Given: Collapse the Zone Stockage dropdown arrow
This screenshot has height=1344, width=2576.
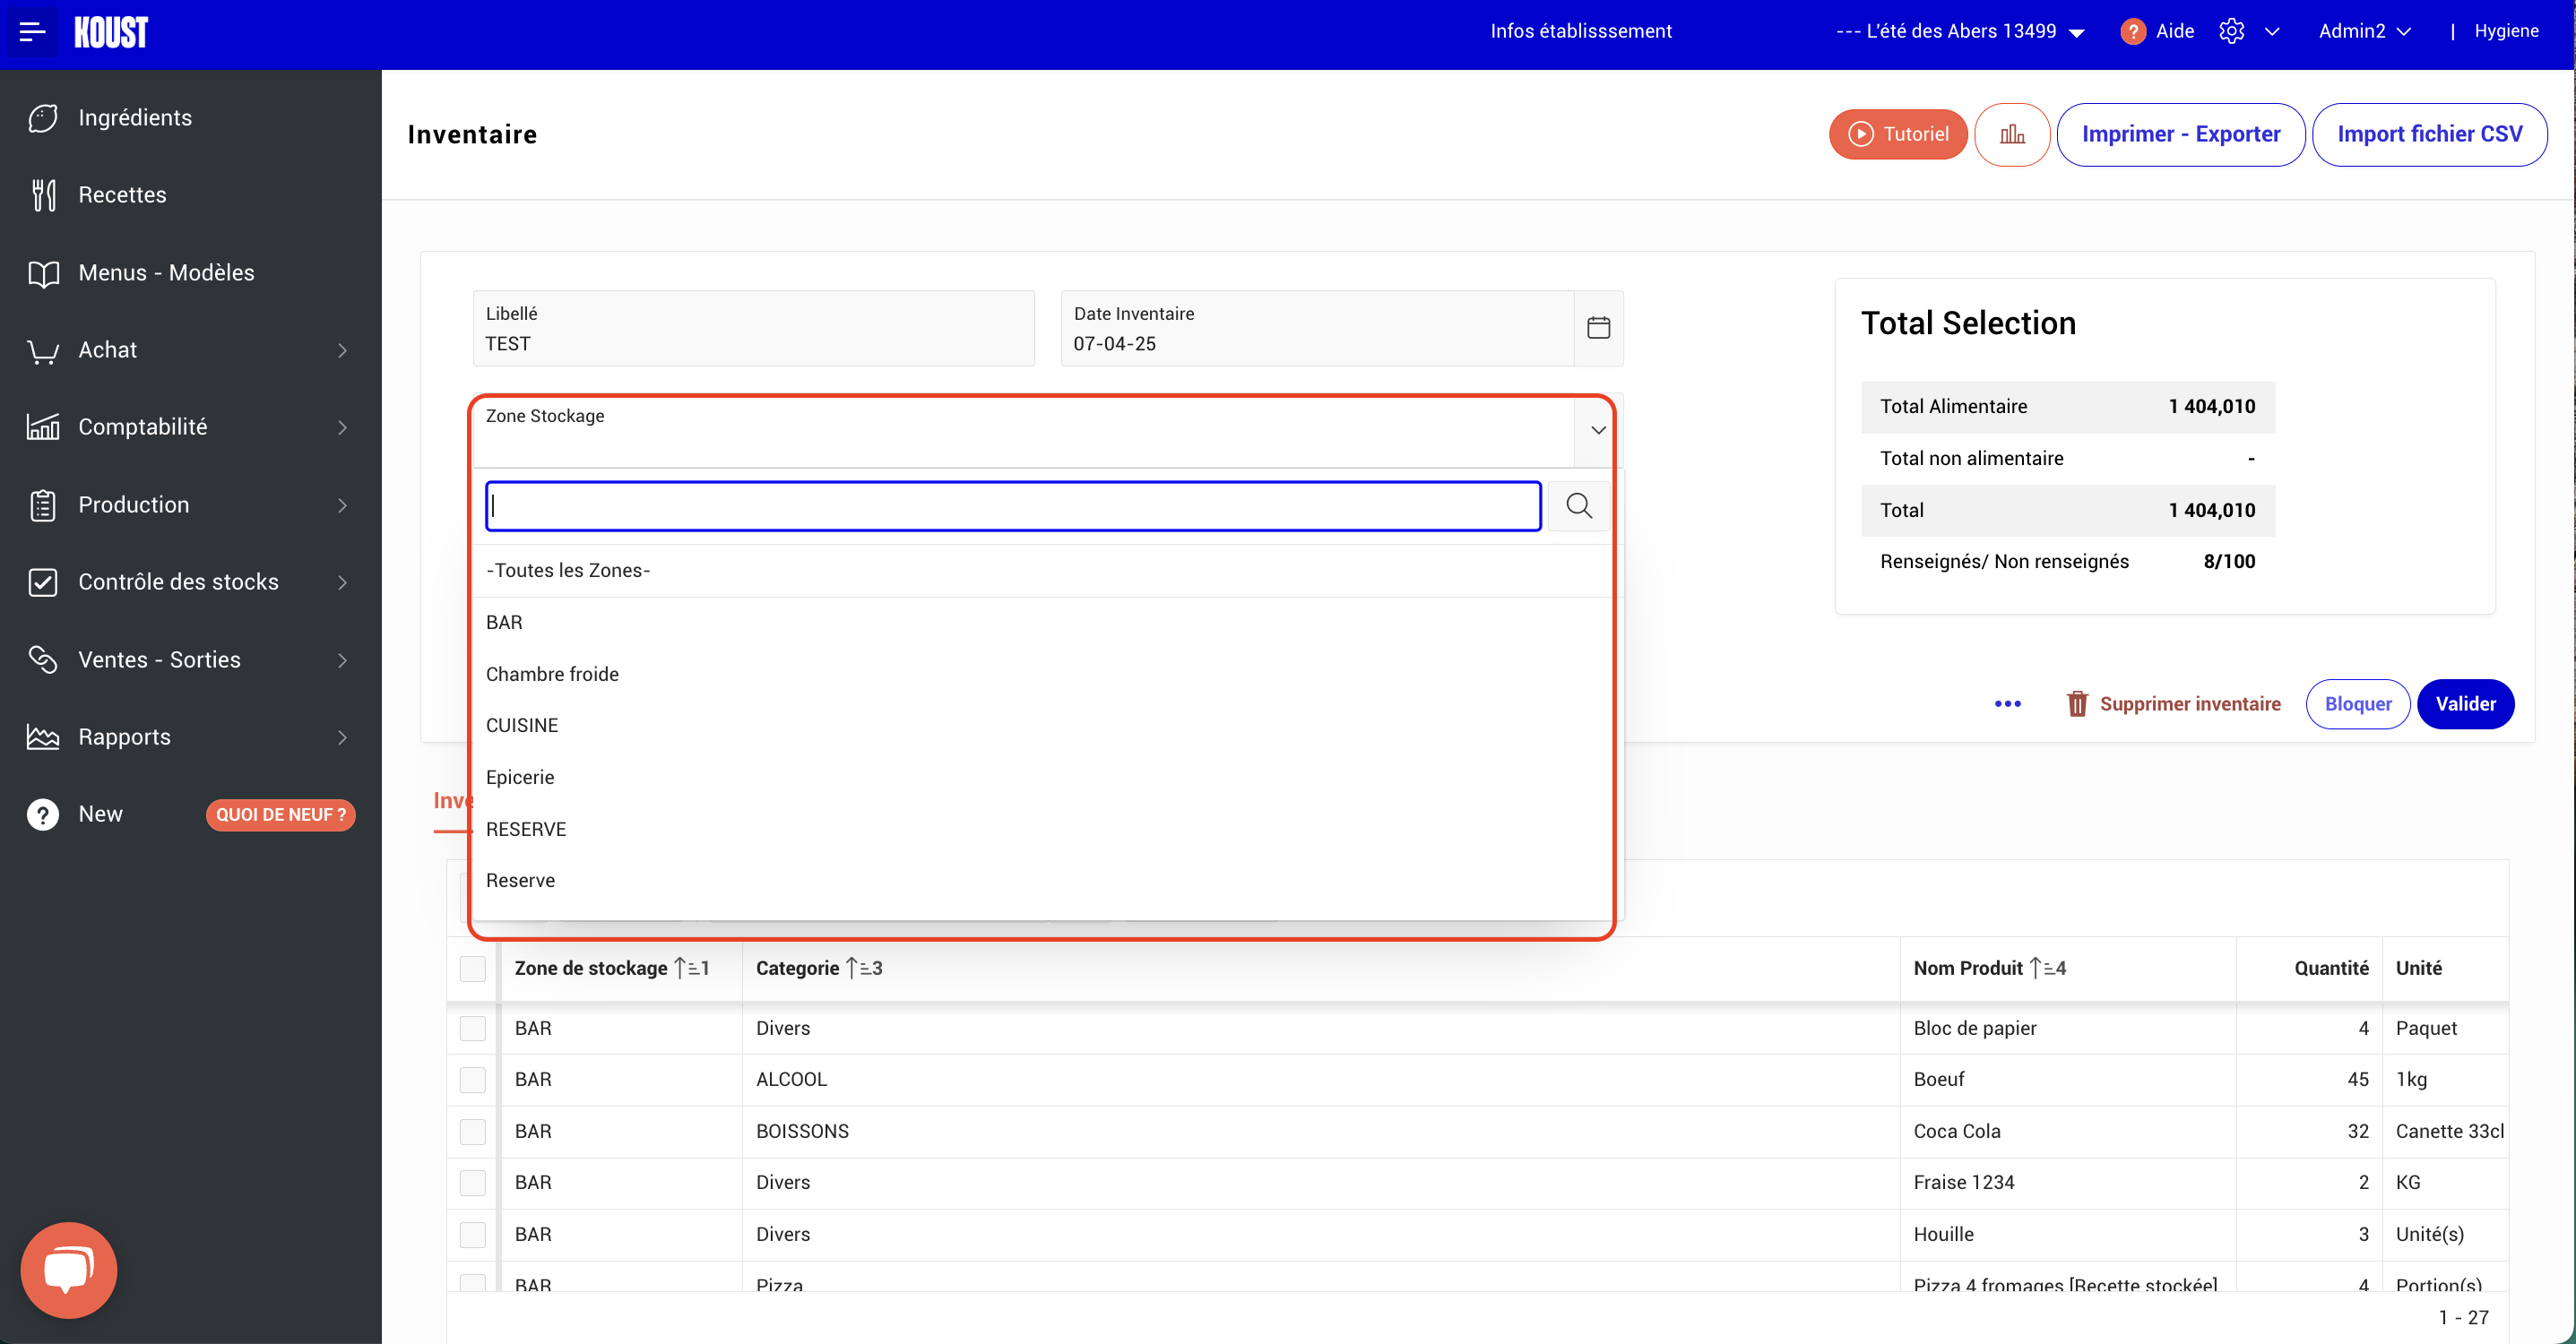Looking at the screenshot, I should click(1598, 430).
